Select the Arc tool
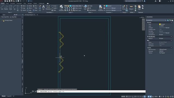174x98 pixels. 14,7
